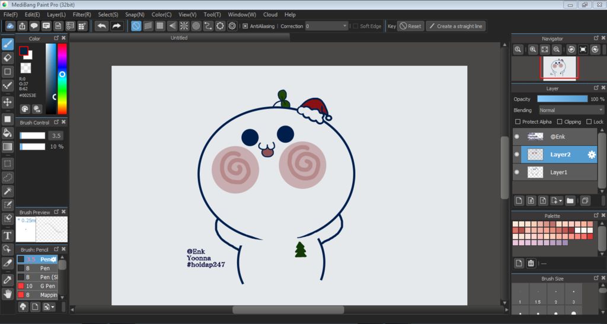This screenshot has height=324, width=607.
Task: Click the Navigator preview thumbnail
Action: (x=559, y=68)
